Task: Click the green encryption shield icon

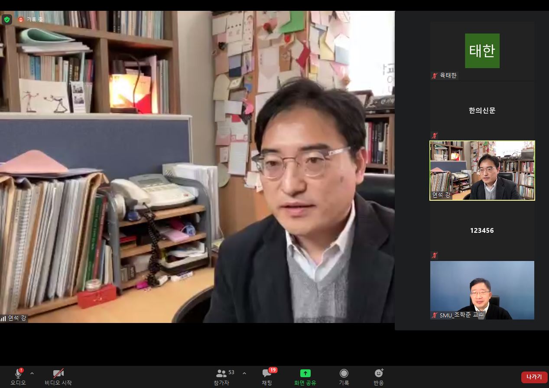Action: click(x=6, y=20)
